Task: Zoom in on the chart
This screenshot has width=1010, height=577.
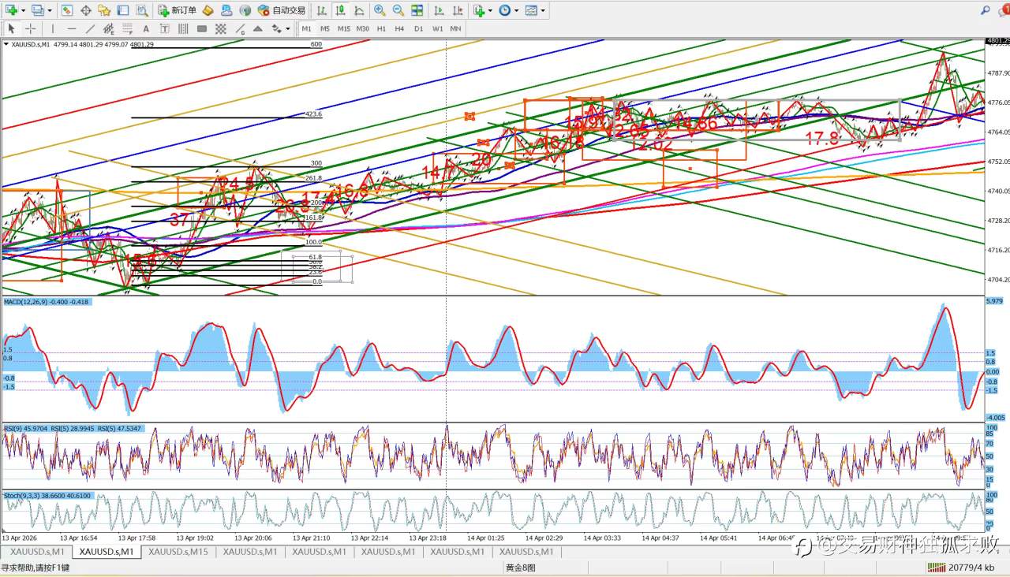Action: coord(380,10)
